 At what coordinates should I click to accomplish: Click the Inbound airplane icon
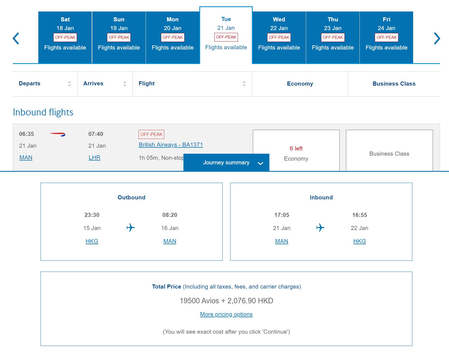tap(320, 228)
